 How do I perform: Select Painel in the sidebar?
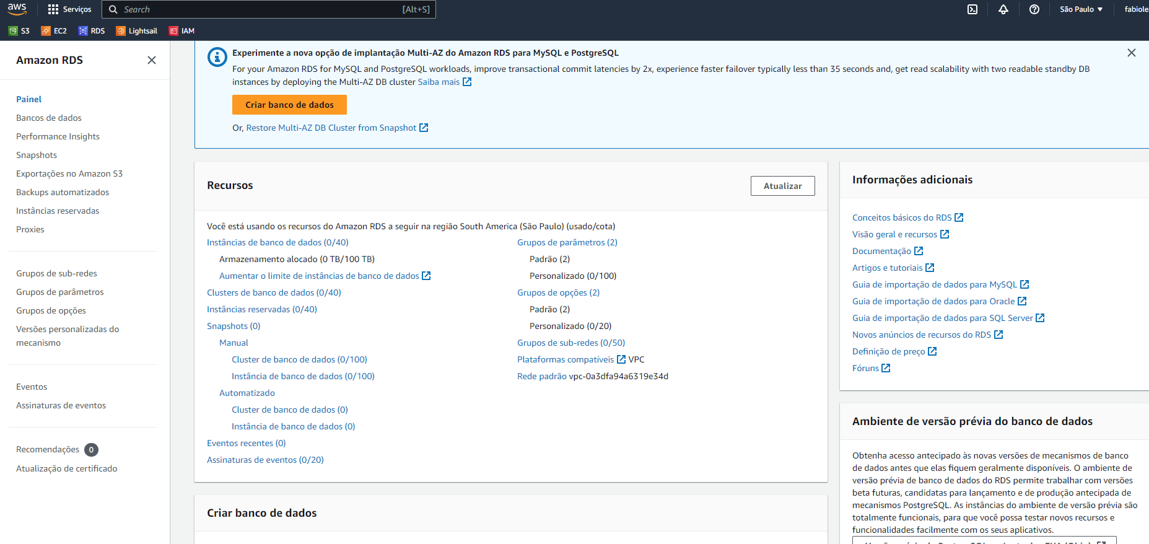(x=28, y=99)
